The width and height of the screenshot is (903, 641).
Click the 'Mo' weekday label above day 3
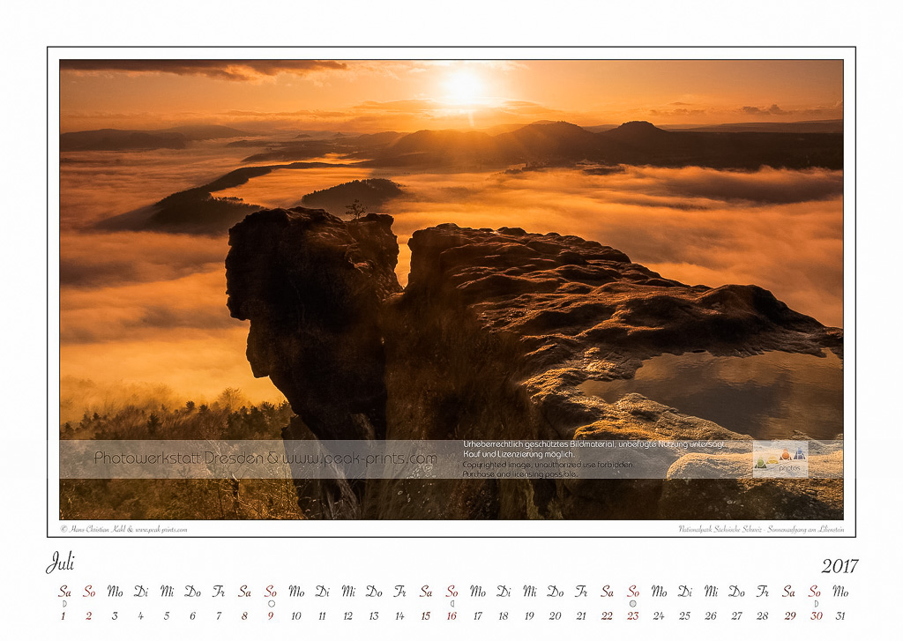coord(116,592)
